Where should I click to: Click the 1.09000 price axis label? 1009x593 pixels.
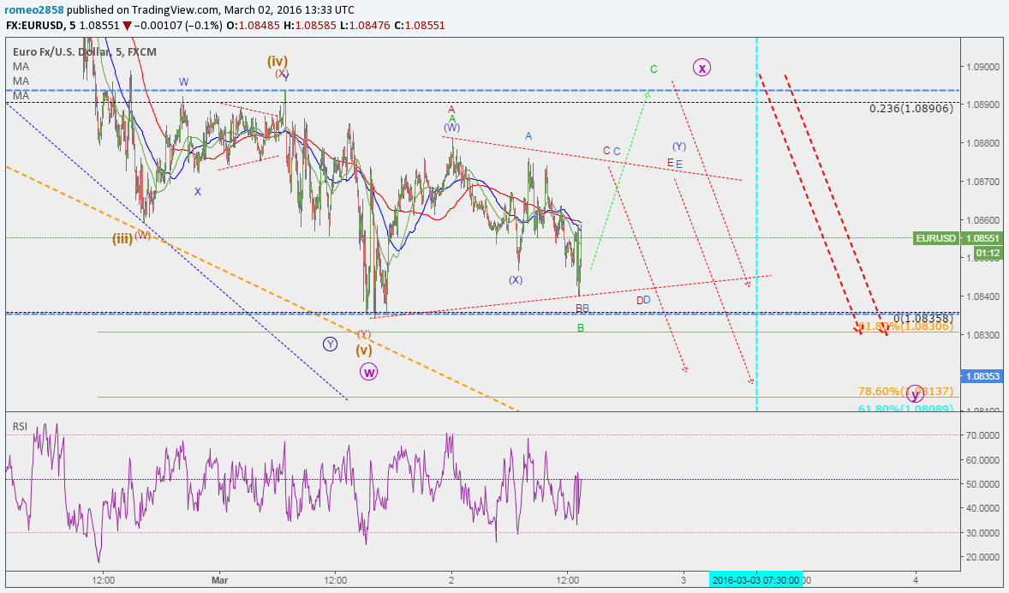click(x=982, y=67)
